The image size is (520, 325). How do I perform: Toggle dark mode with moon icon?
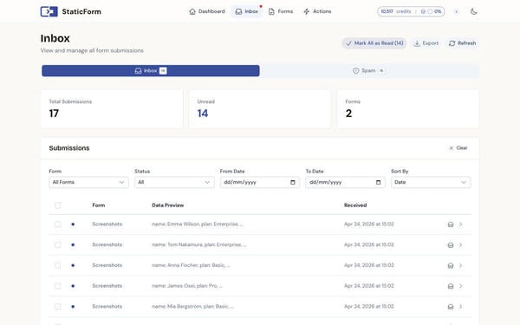point(473,11)
